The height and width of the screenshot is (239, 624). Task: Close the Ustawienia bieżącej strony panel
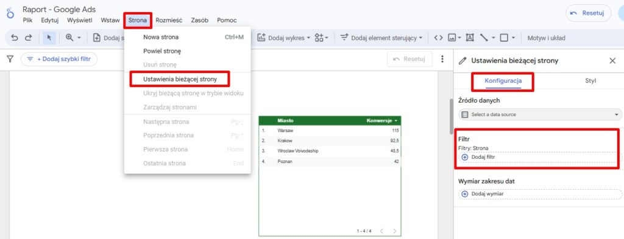click(612, 61)
